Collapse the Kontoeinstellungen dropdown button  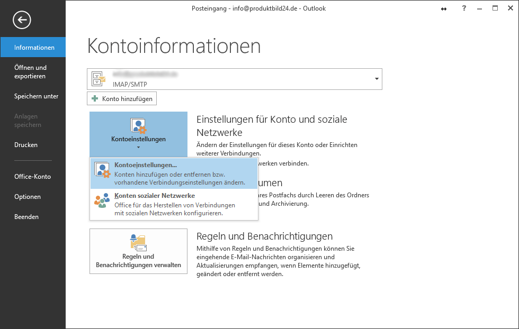(x=138, y=134)
